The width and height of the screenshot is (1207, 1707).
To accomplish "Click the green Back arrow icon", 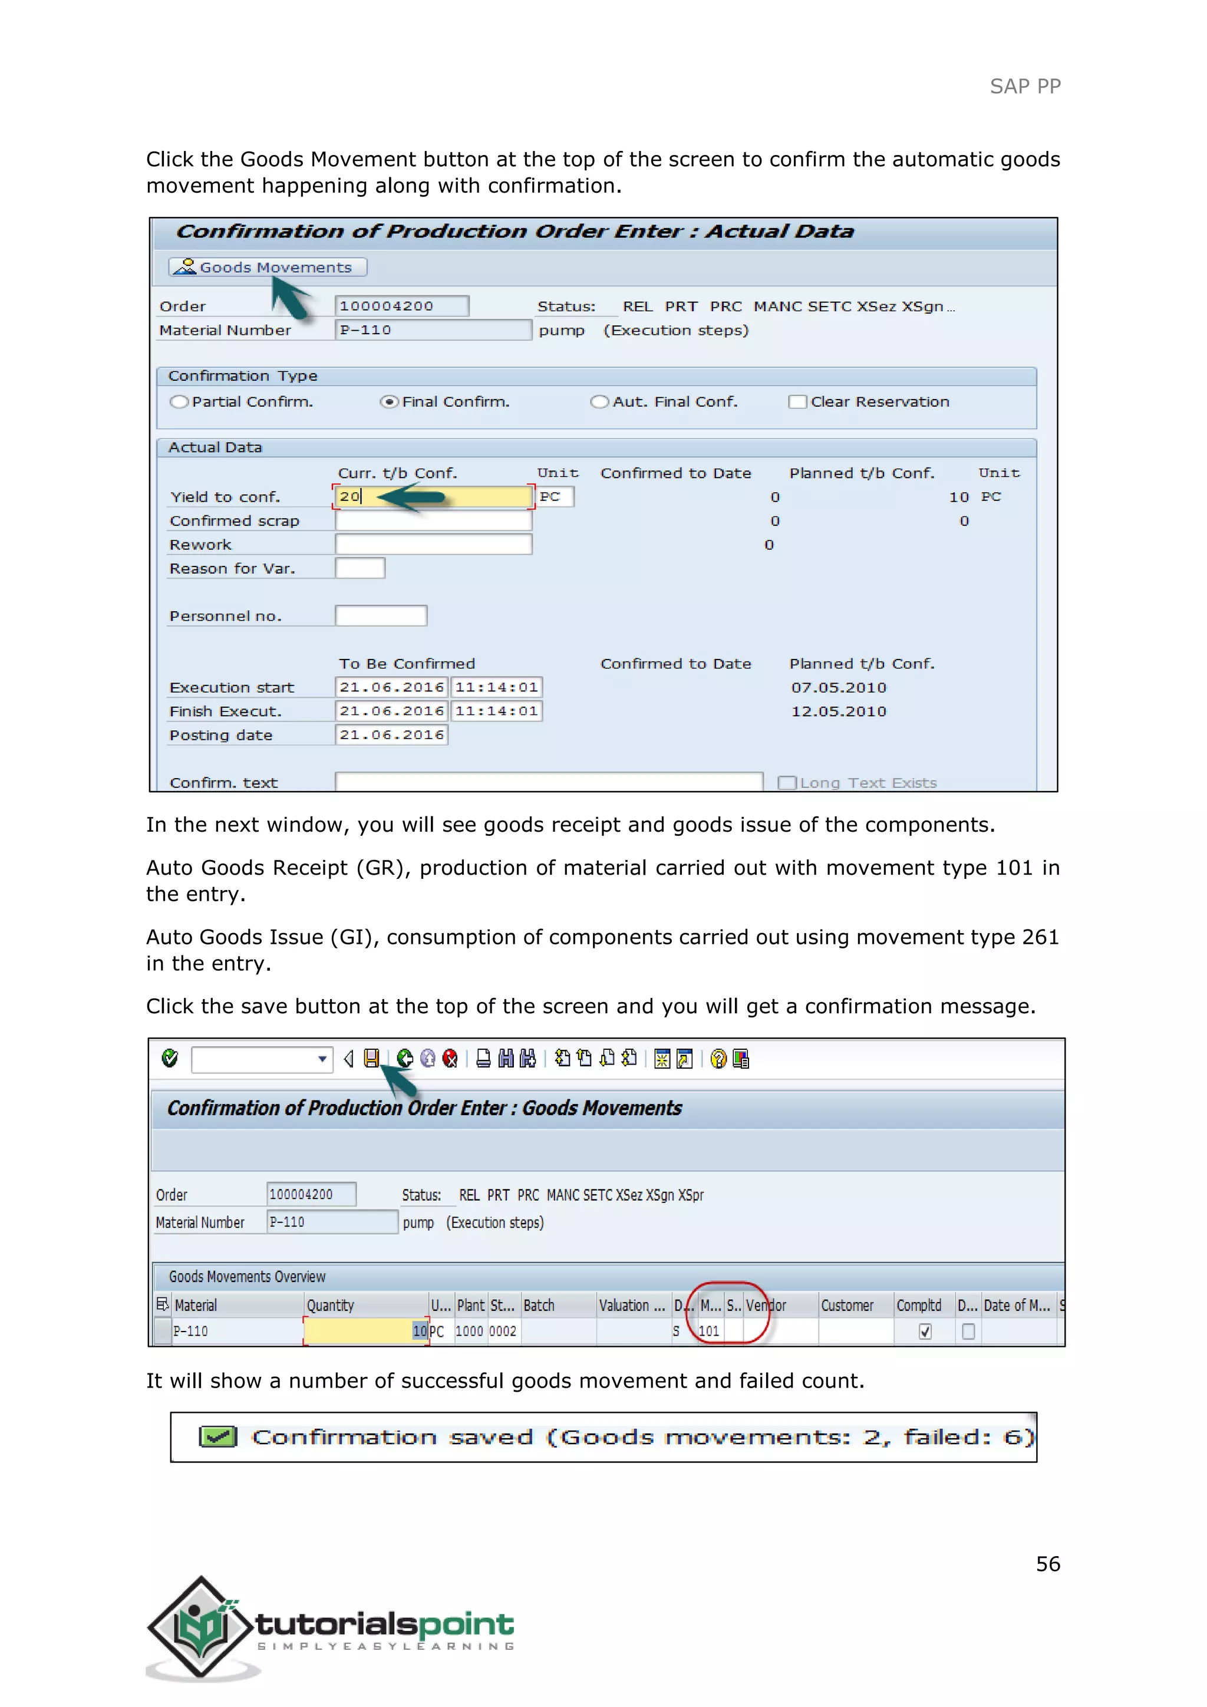I will tap(404, 1058).
